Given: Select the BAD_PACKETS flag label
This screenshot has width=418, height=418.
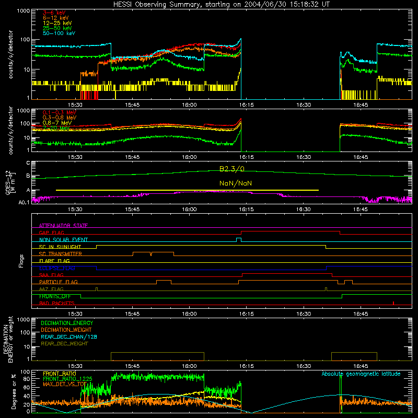Looking at the screenshot, I should [57, 303].
